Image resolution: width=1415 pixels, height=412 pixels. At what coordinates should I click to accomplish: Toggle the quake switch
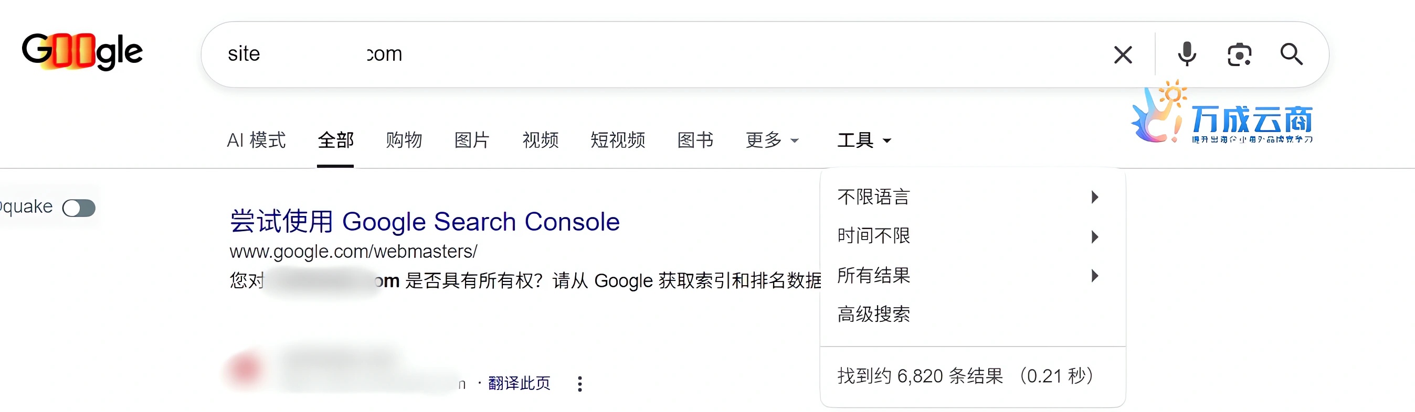pos(79,208)
